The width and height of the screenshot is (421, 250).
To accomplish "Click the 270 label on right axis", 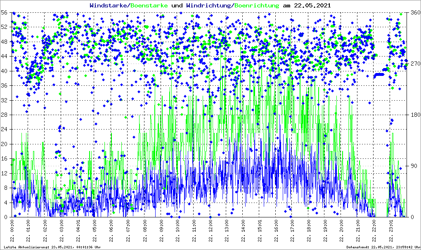I will tap(414, 64).
